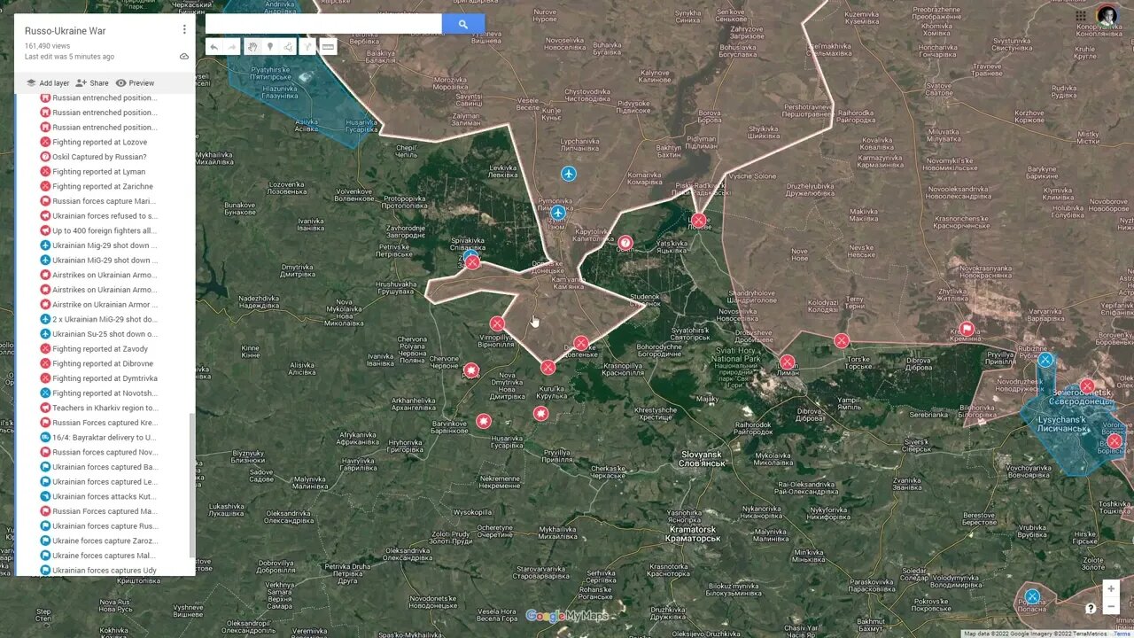
Task: Select 'Russian forces capture Mari...' list item
Action: [x=99, y=201]
